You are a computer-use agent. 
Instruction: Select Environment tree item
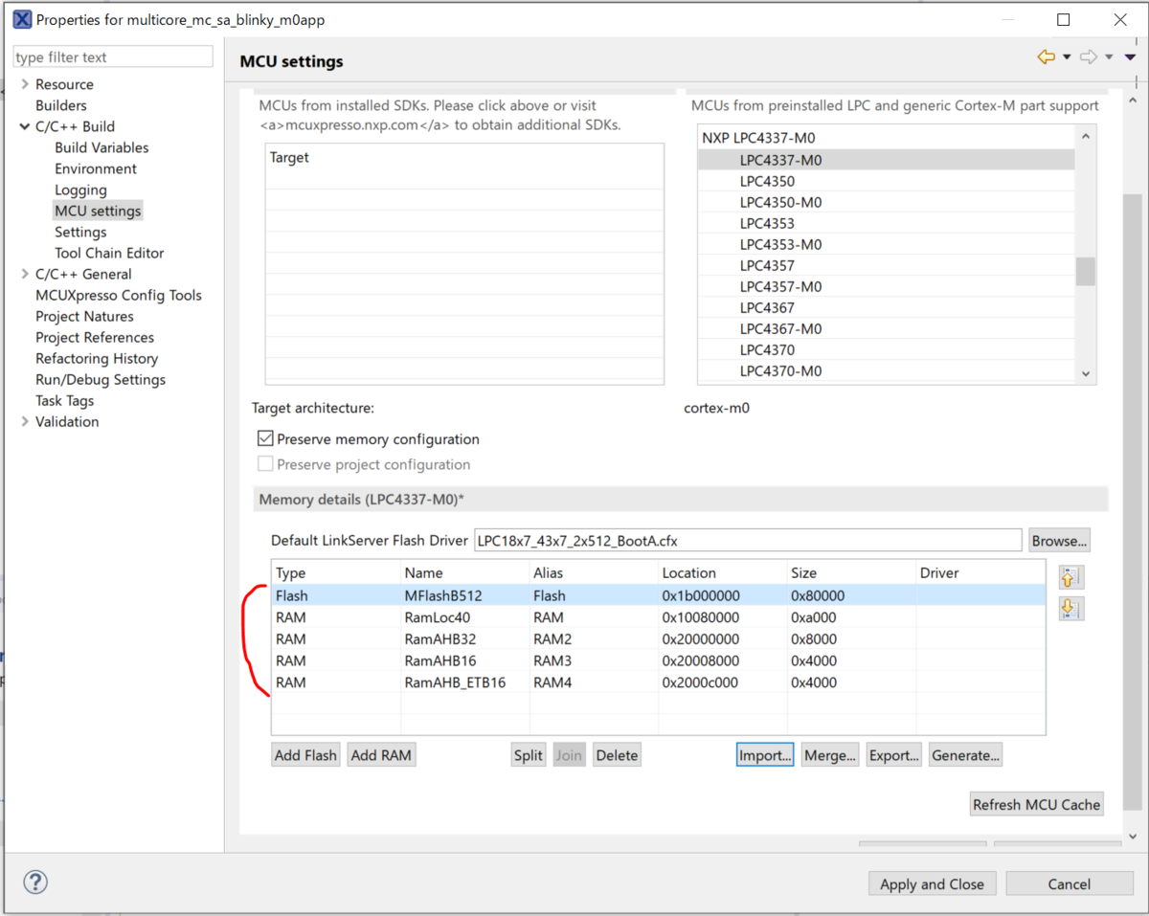point(96,168)
